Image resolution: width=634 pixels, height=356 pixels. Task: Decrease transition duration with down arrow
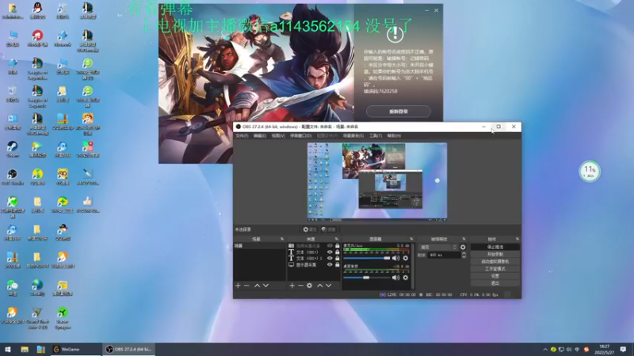[464, 256]
